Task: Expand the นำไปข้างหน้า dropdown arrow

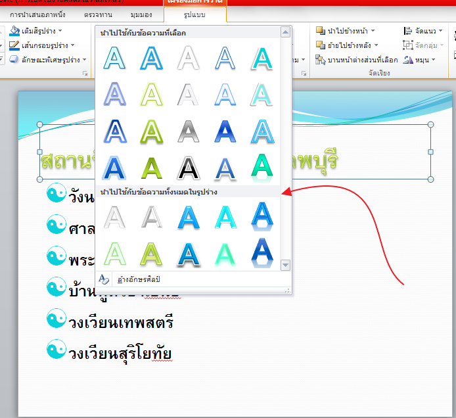Action: pyautogui.click(x=373, y=30)
